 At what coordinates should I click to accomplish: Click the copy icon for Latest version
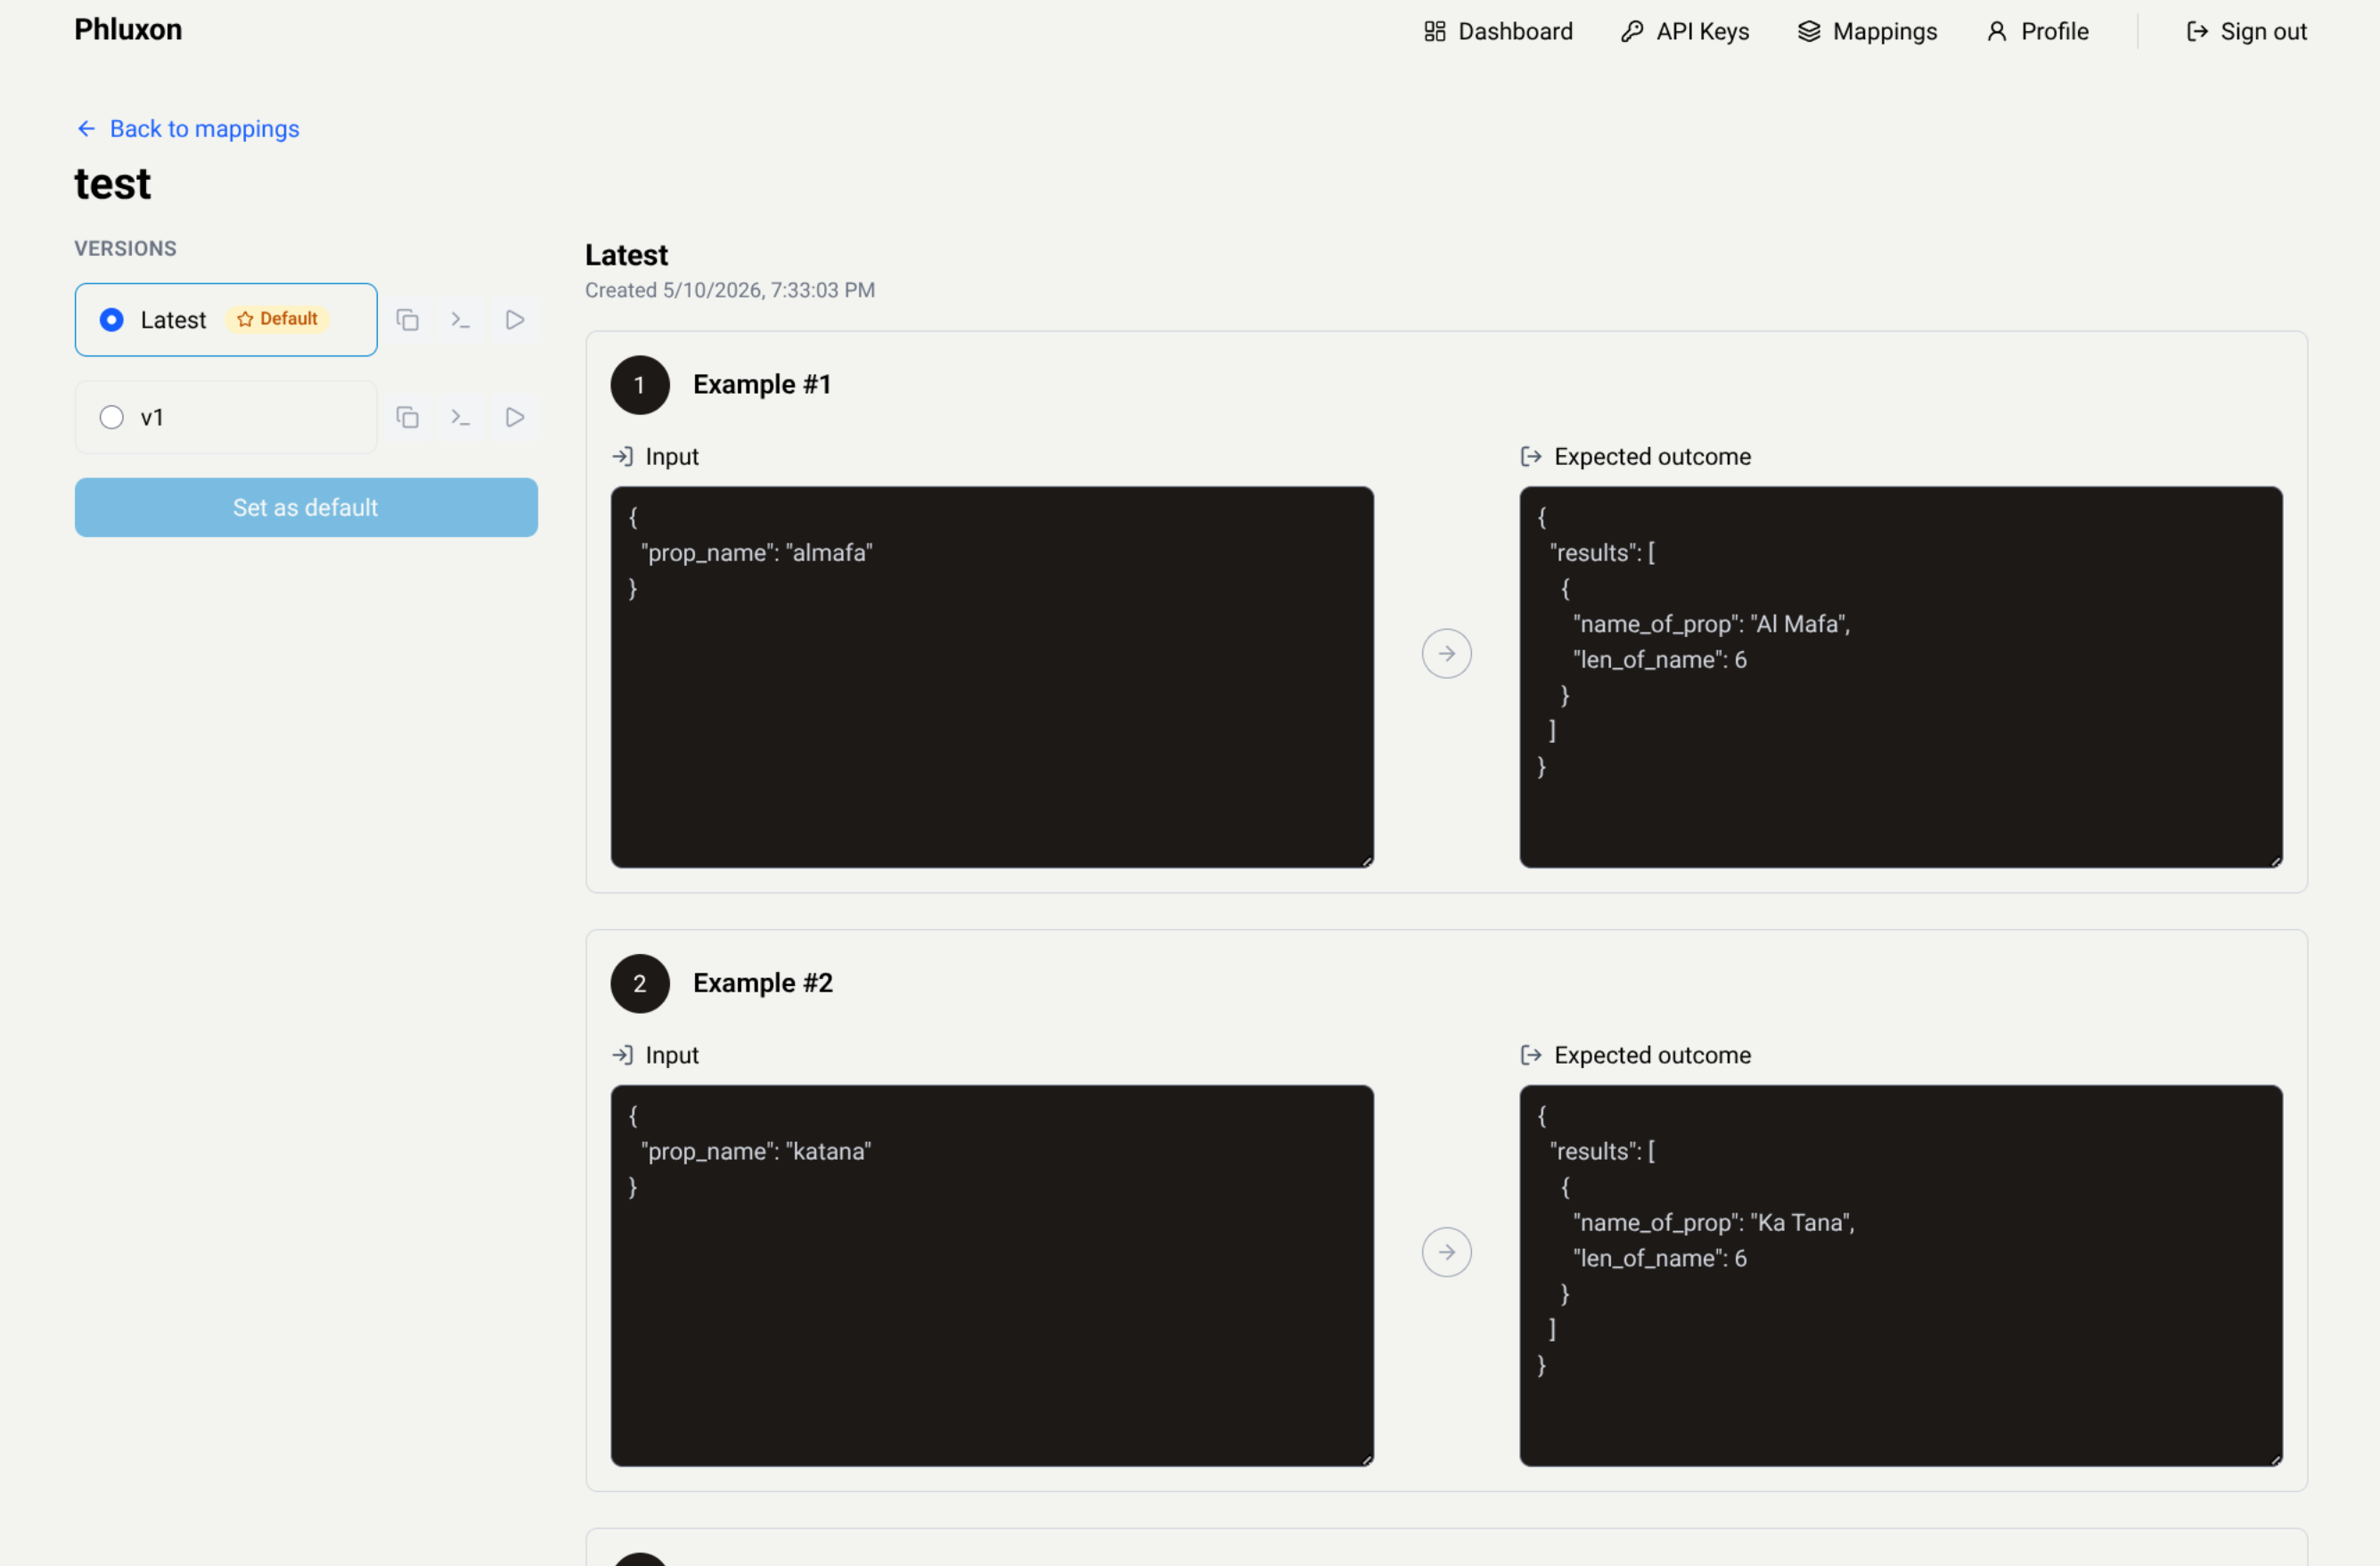click(x=407, y=320)
